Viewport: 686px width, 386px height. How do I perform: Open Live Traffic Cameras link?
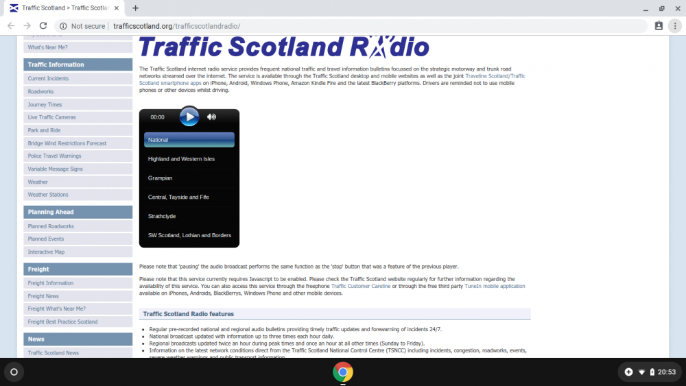point(78,117)
